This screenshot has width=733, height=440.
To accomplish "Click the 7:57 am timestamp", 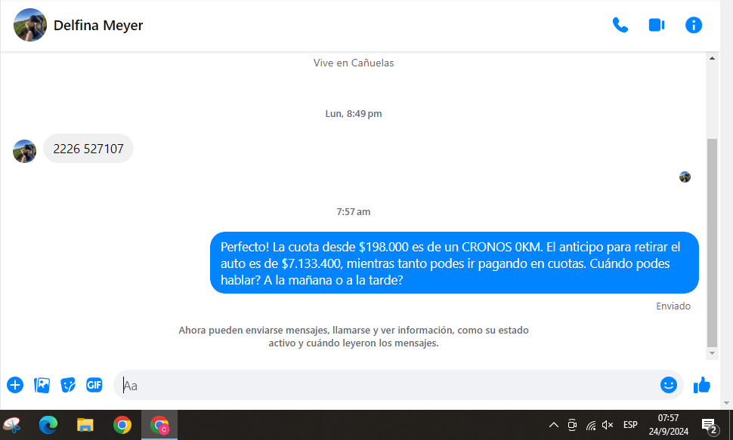I will tap(354, 211).
